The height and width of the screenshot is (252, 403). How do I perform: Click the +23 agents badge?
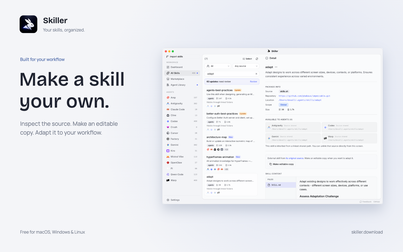click(226, 169)
